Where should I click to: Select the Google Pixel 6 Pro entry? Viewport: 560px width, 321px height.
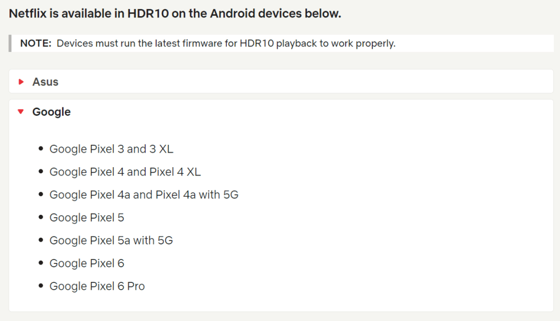[97, 286]
